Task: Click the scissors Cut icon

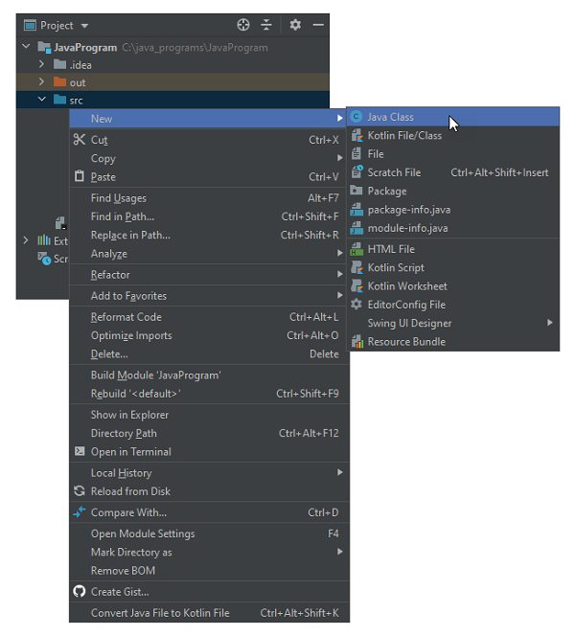Action: pos(80,140)
